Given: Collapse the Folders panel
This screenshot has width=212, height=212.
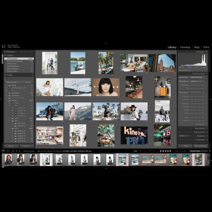Looking at the screenshot, I should [5, 75].
